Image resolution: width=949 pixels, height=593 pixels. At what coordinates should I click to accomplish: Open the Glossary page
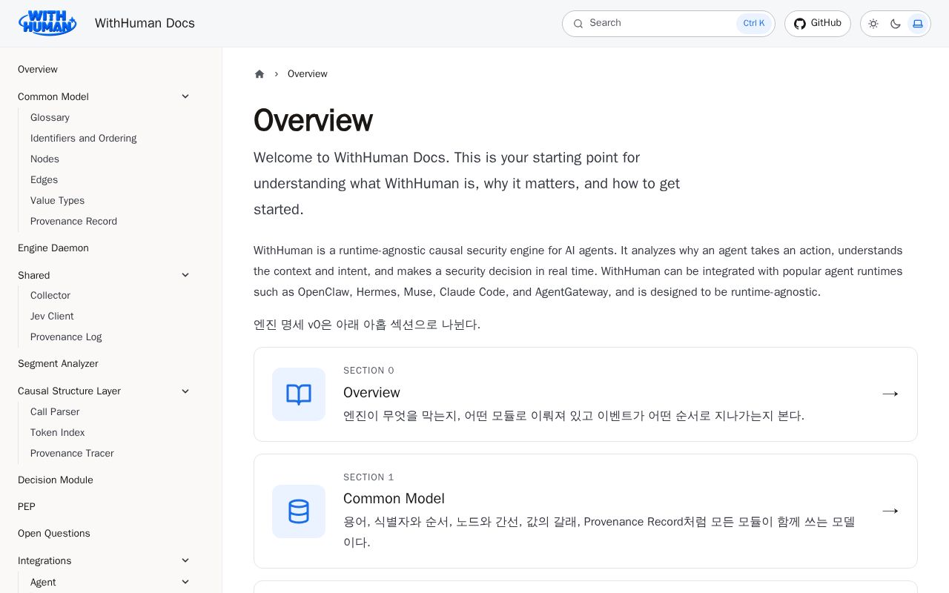tap(50, 118)
